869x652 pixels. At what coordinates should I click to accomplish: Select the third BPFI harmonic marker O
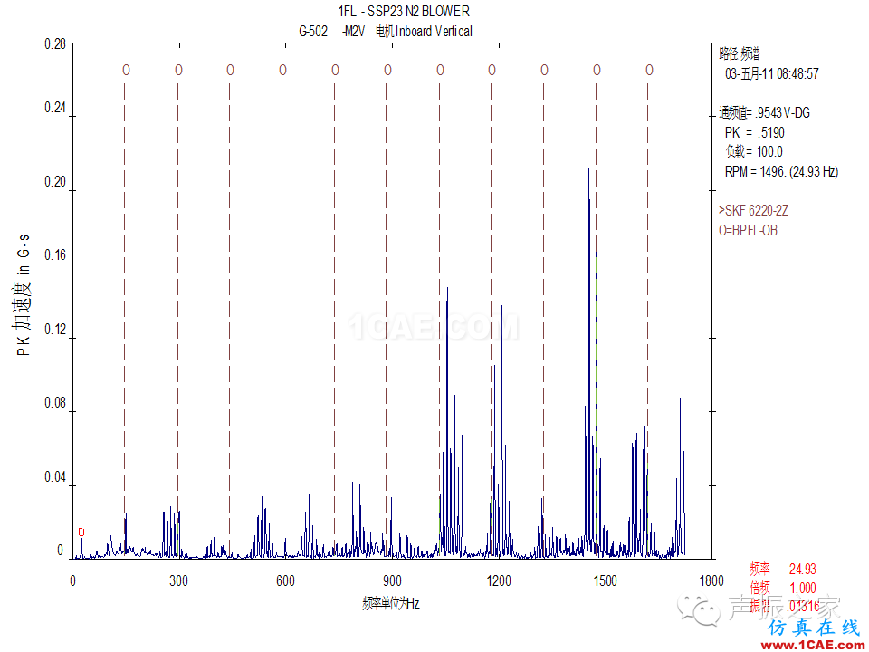(x=231, y=71)
